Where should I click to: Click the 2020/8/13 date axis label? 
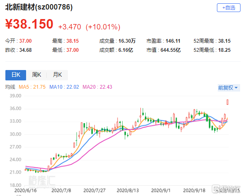pos(128,191)
